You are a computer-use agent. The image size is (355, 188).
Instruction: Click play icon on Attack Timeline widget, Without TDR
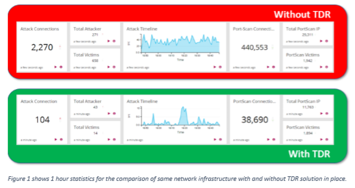[215, 67]
